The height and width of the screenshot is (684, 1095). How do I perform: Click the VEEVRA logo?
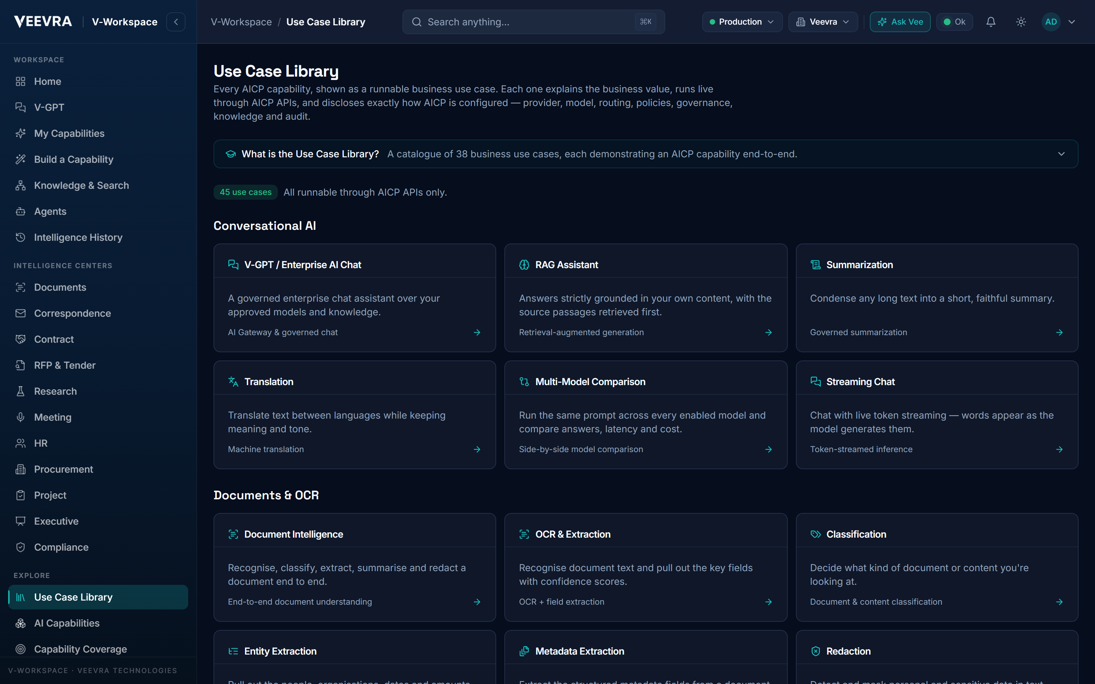pyautogui.click(x=43, y=22)
